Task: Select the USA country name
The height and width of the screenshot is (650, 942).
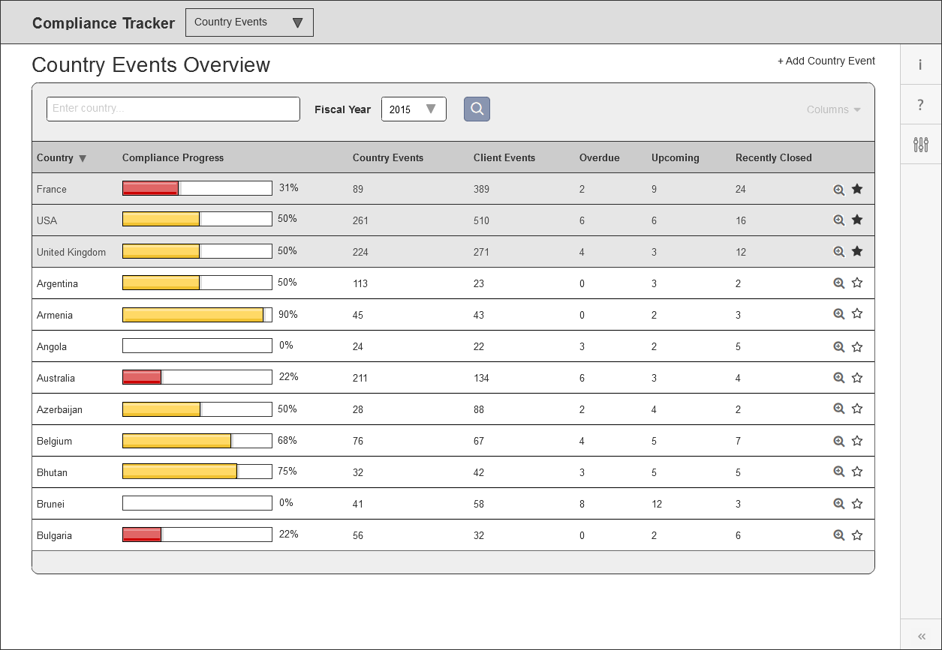Action: [x=47, y=220]
